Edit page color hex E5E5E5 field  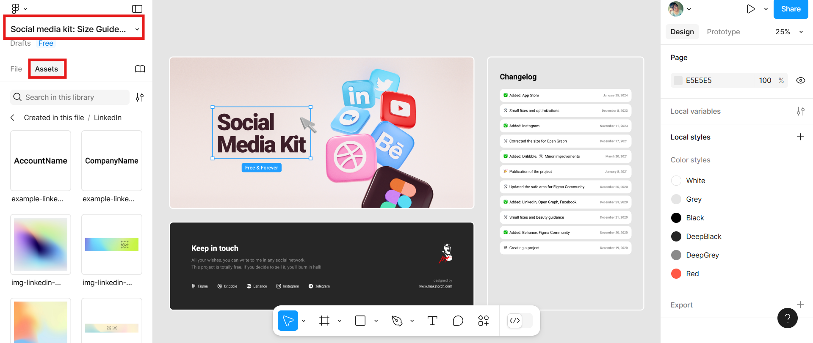coord(712,80)
